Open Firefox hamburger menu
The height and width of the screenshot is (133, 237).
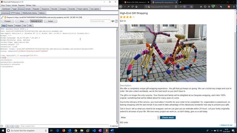234,7
